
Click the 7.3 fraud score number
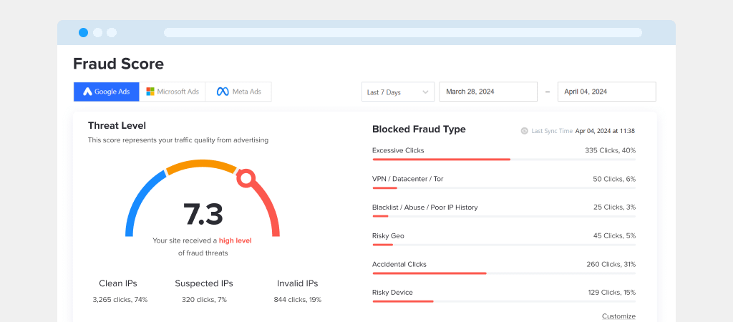(x=203, y=214)
